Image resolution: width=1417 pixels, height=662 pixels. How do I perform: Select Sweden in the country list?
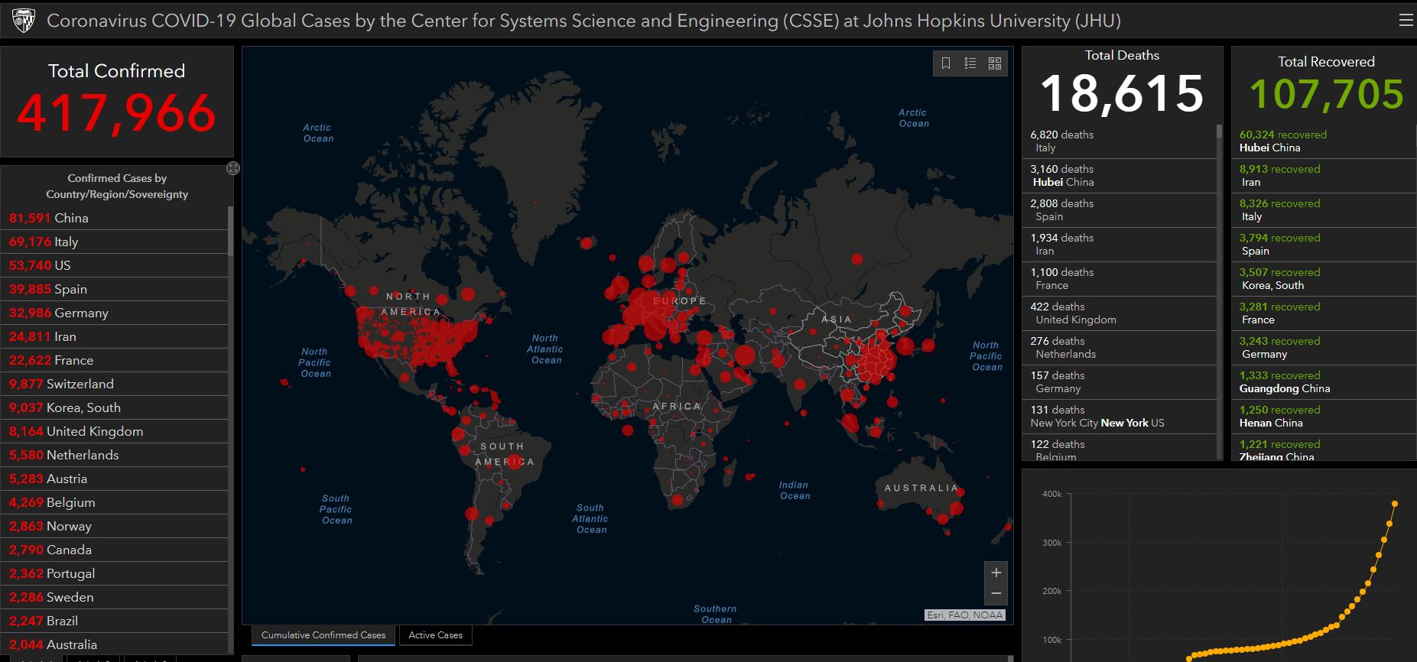114,597
